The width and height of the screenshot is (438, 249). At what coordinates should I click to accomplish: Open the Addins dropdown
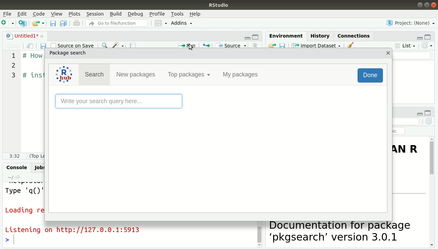(181, 23)
